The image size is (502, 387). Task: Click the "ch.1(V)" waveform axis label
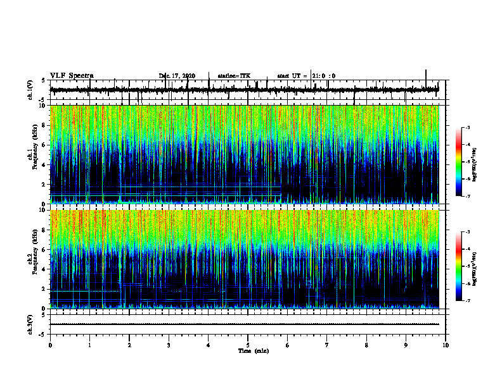pyautogui.click(x=30, y=90)
